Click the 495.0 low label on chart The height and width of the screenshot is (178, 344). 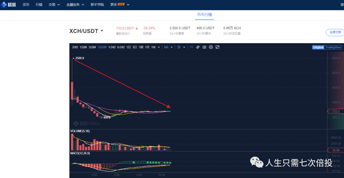pyautogui.click(x=107, y=118)
